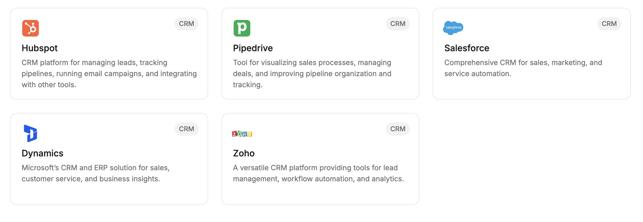This screenshot has height=222, width=643.
Task: Select the CRM tag on Hubspot card
Action: [x=186, y=24]
